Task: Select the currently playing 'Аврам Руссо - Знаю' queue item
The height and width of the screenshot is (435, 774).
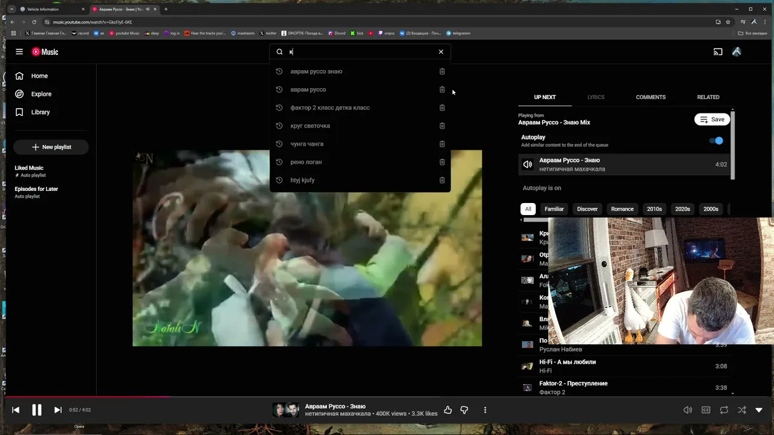Action: coord(624,164)
